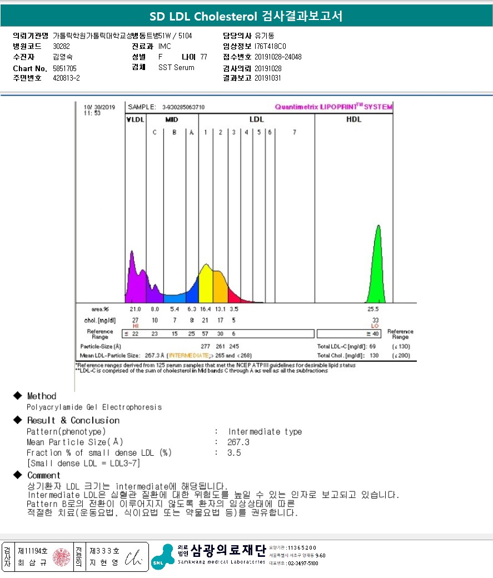The image size is (493, 578).
Task: Click the Comment section heading
Action: pos(43,476)
